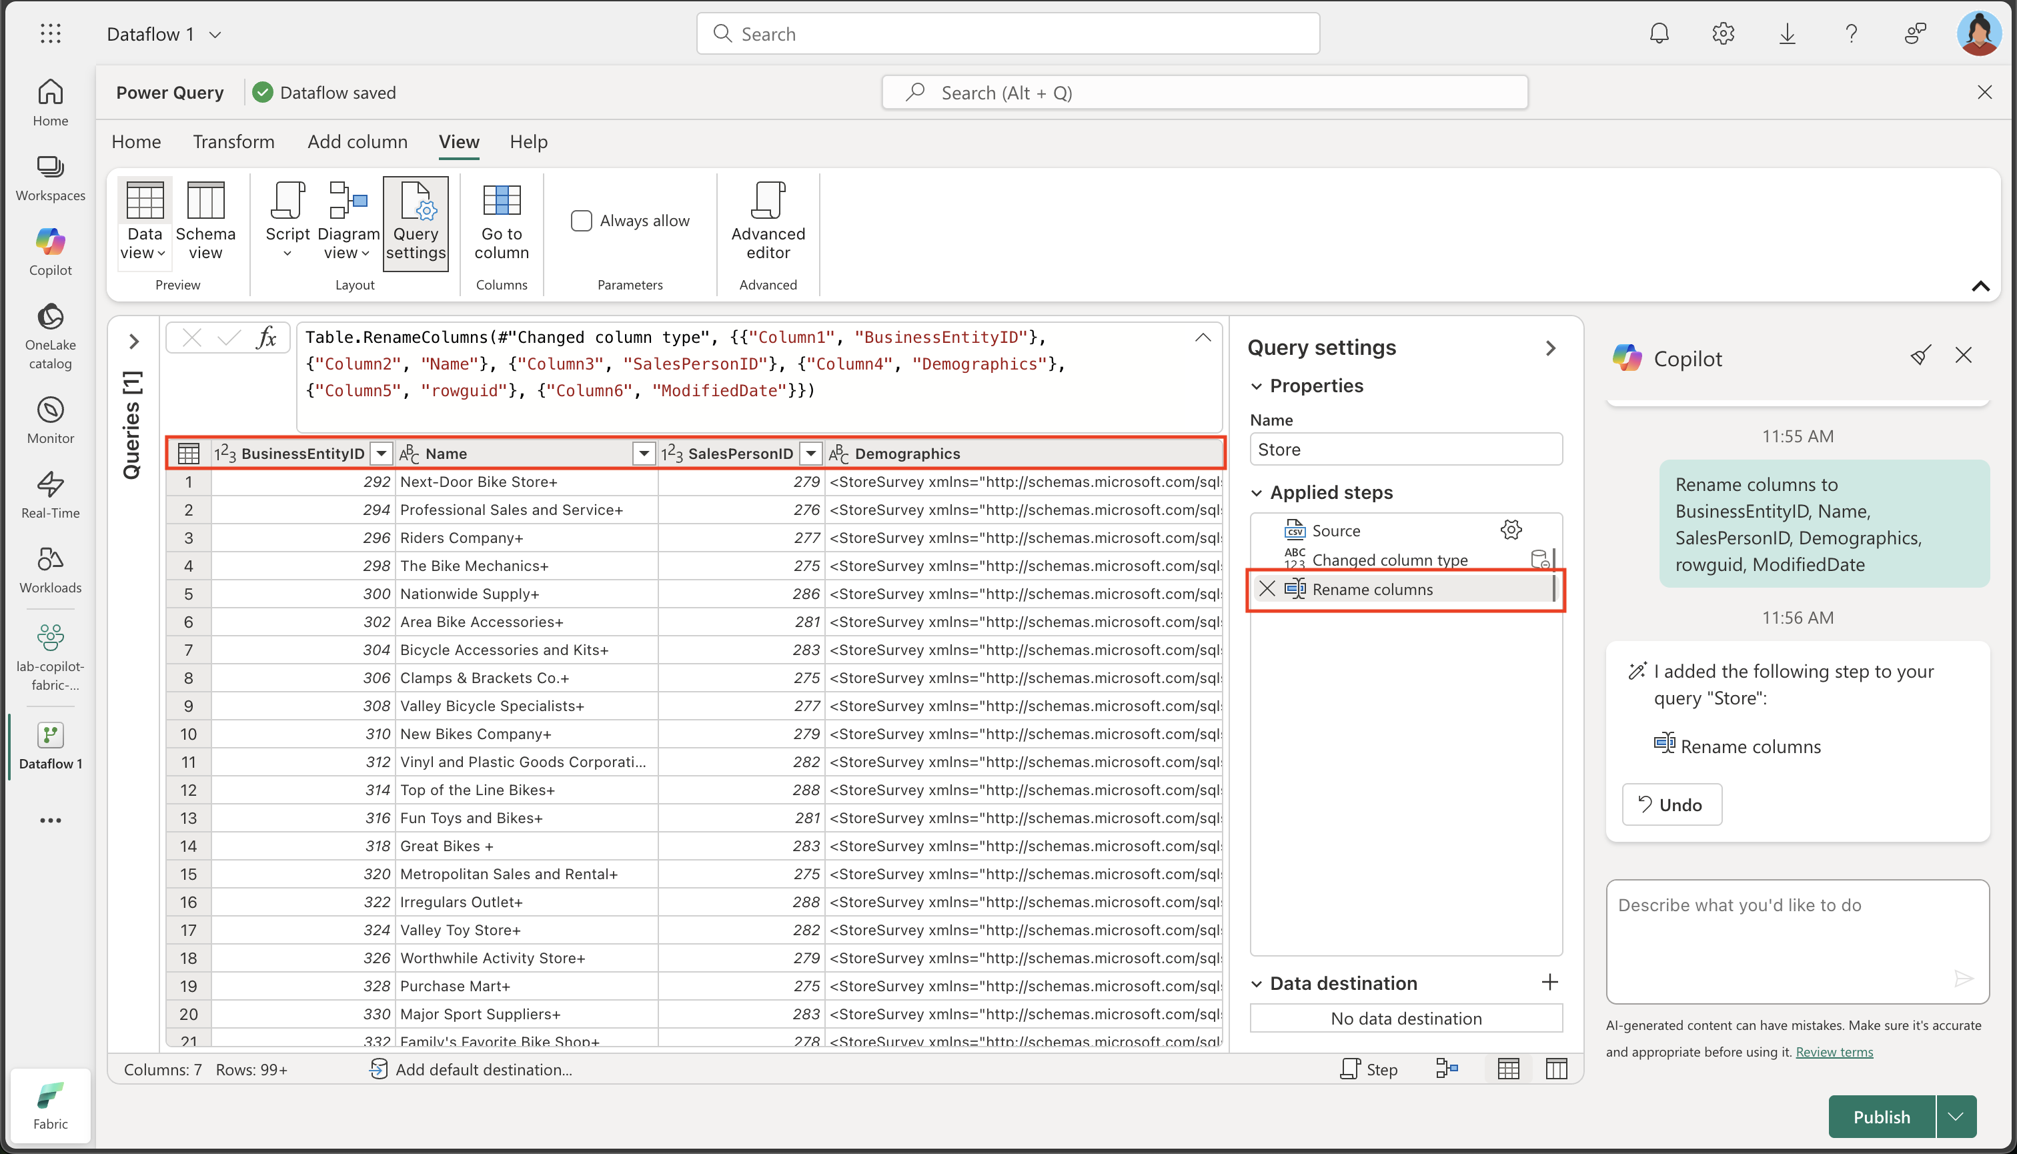Image resolution: width=2017 pixels, height=1154 pixels.
Task: Open notifications bell
Action: tap(1659, 33)
